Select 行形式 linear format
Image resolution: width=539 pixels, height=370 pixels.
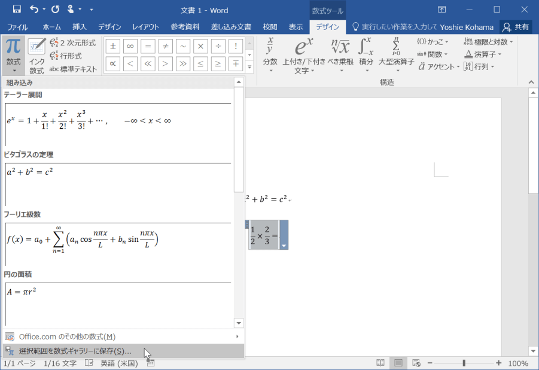coord(66,56)
